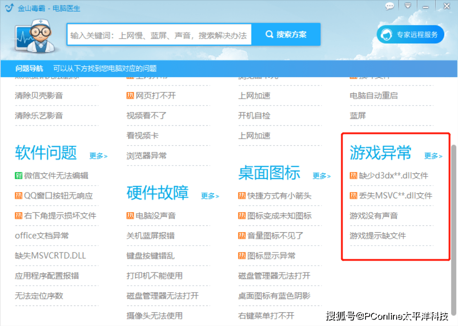Click the keyword search input field
The height and width of the screenshot is (326, 458).
pos(158,35)
